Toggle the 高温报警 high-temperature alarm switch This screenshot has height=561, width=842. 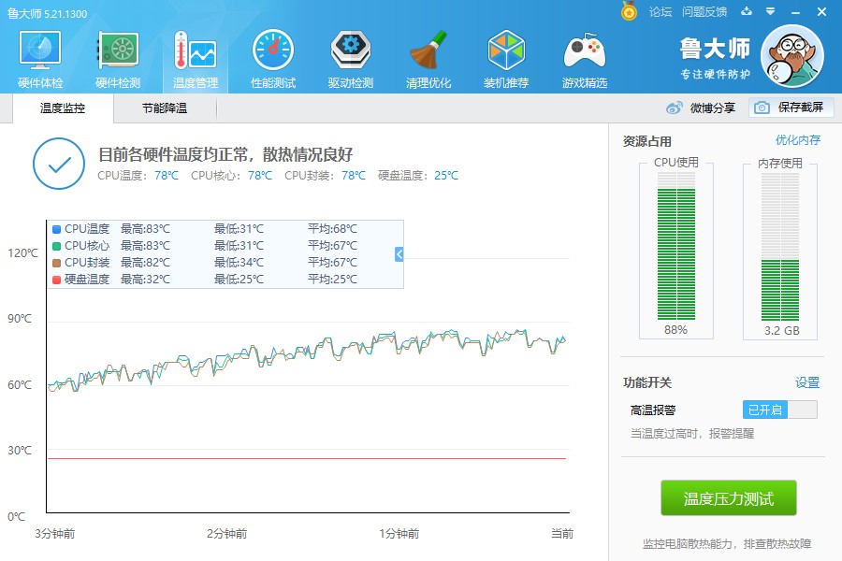tap(779, 409)
